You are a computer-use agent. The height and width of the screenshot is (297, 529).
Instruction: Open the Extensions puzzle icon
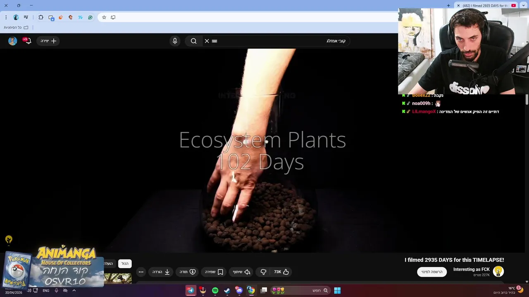[x=41, y=17]
